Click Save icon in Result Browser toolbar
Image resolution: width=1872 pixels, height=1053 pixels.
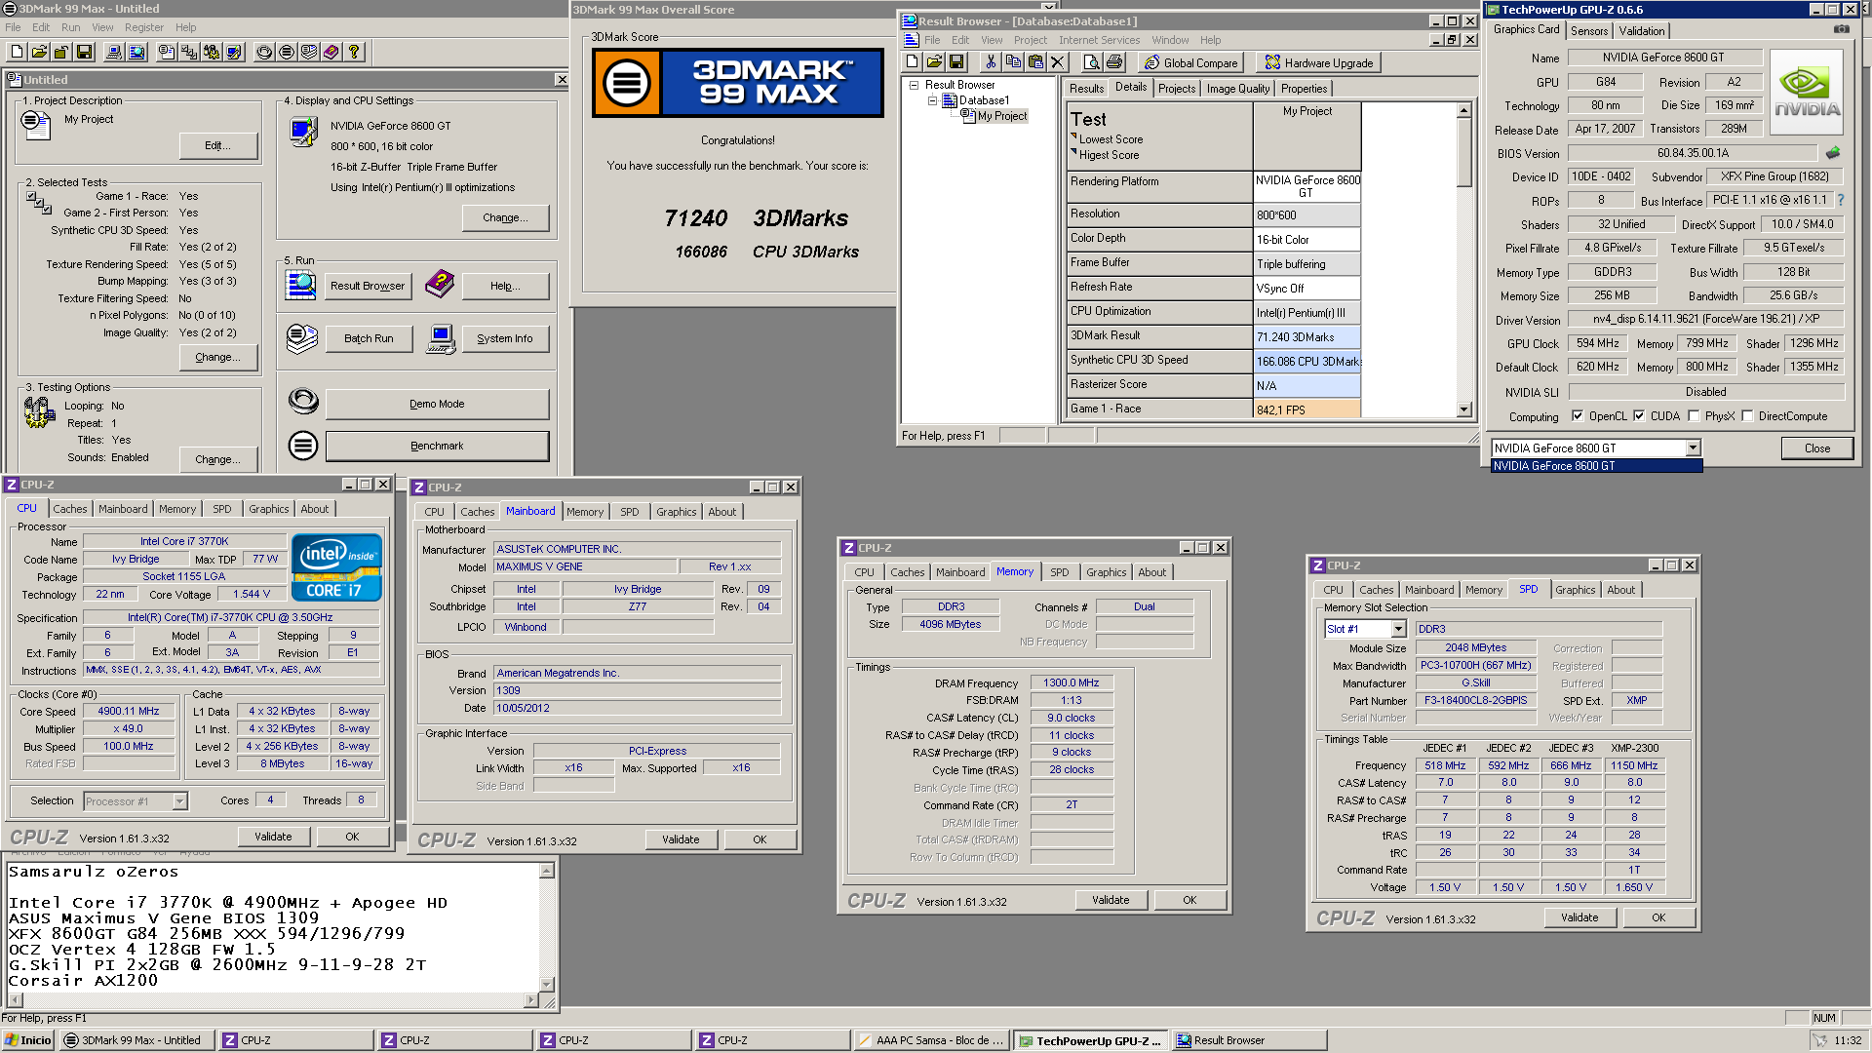(x=956, y=62)
